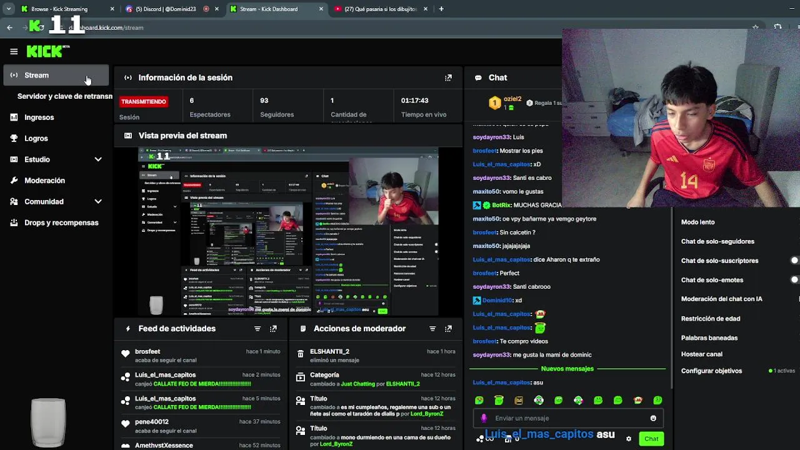The image size is (800, 450).
Task: Open Moderación del chat con IA setting
Action: [x=722, y=299]
